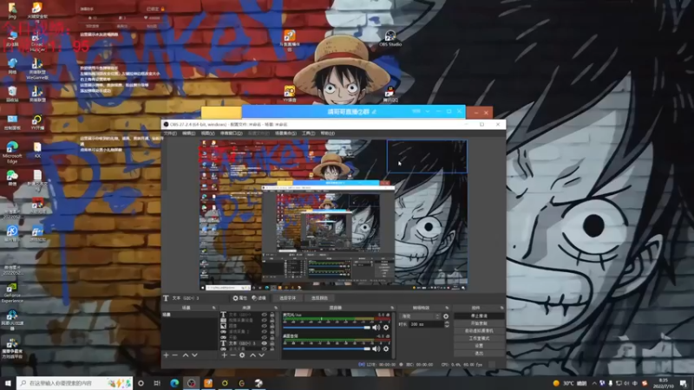Image resolution: width=694 pixels, height=390 pixels.
Task: Move the selected source down
Action: click(262, 355)
